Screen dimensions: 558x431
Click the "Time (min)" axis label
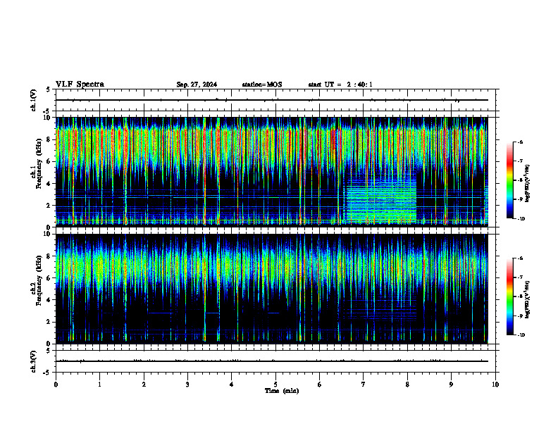[x=282, y=391]
